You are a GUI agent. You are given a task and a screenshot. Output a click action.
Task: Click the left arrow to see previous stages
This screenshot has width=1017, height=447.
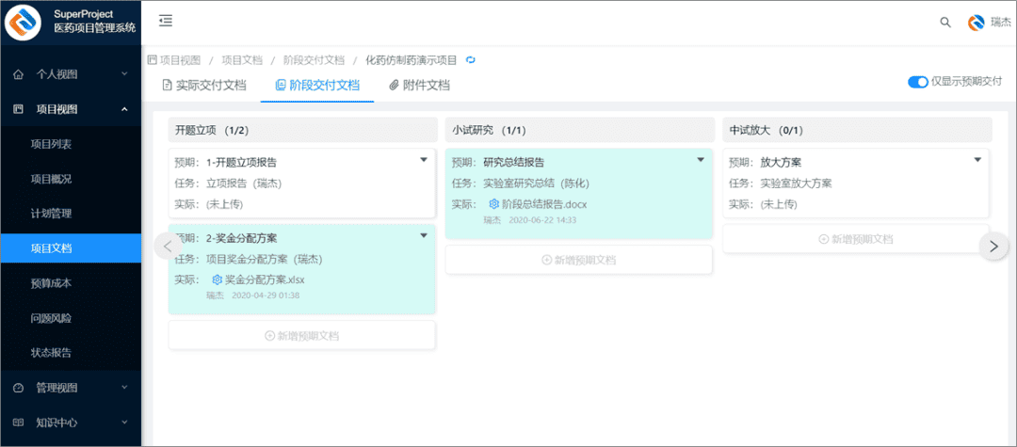point(168,247)
